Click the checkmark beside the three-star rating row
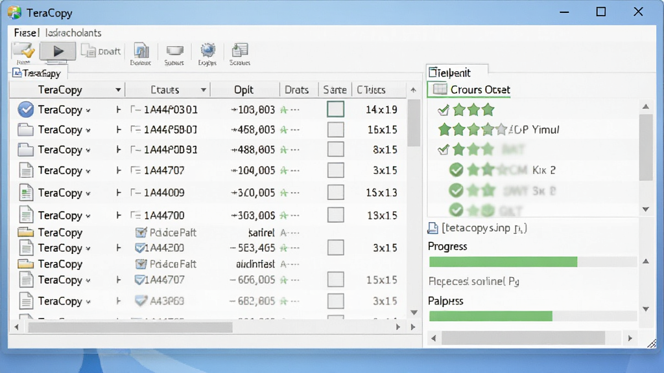This screenshot has width=664, height=373. coord(443,110)
